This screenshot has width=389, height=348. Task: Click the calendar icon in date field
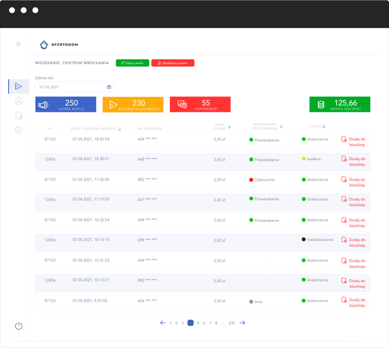[109, 87]
